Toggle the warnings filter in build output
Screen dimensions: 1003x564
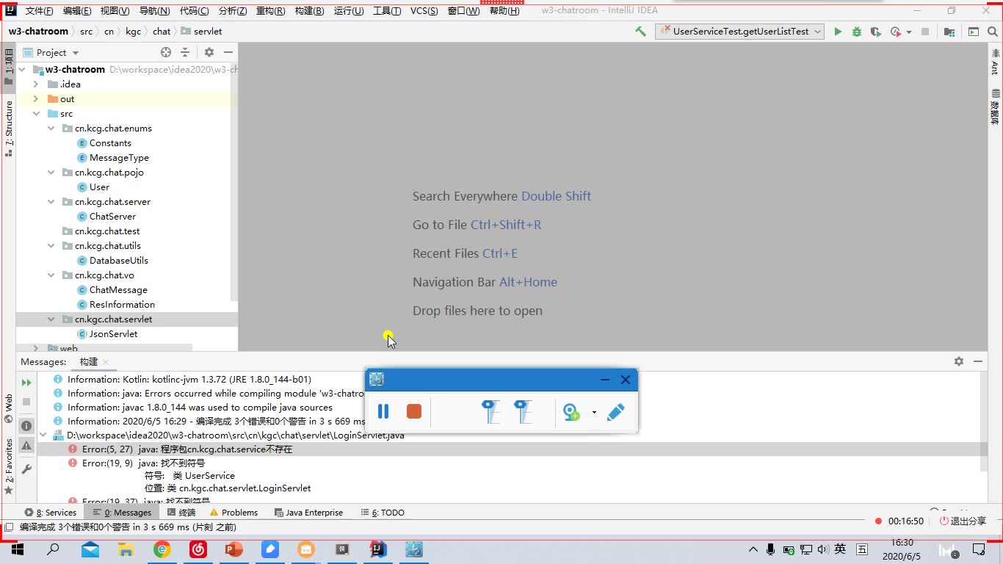(x=26, y=446)
